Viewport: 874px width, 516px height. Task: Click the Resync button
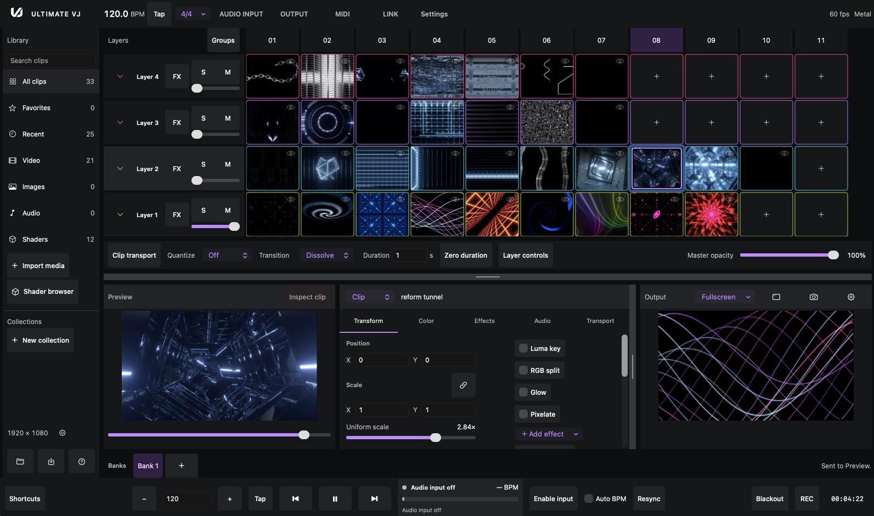(x=649, y=499)
